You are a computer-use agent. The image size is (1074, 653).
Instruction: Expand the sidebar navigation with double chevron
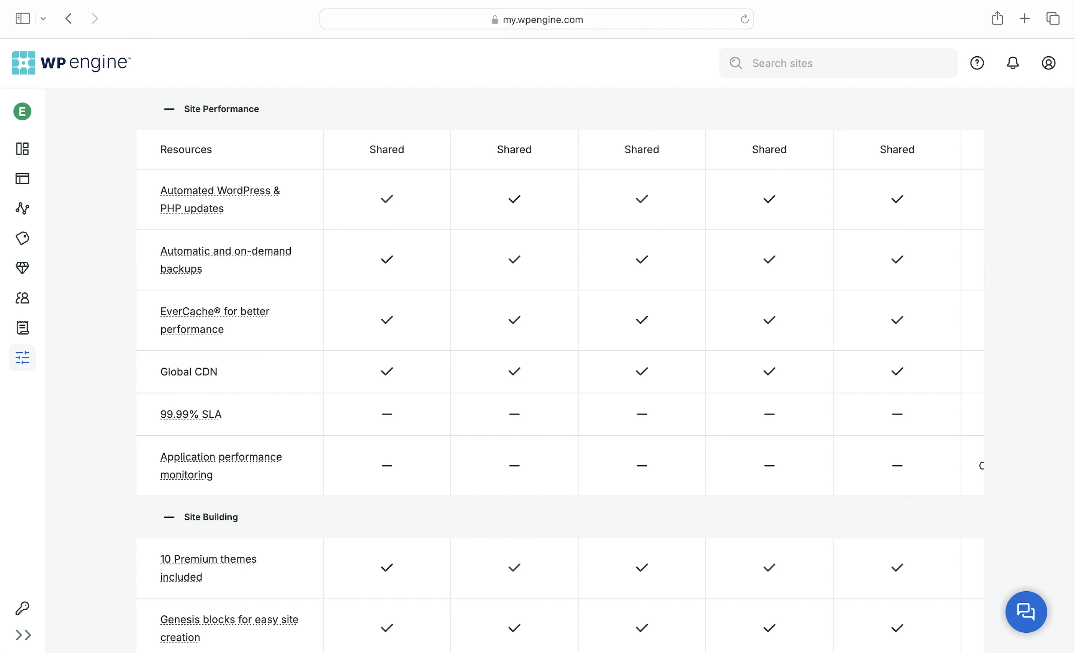point(23,635)
